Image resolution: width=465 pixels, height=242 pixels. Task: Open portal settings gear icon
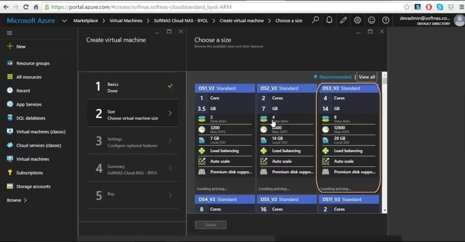[x=357, y=20]
